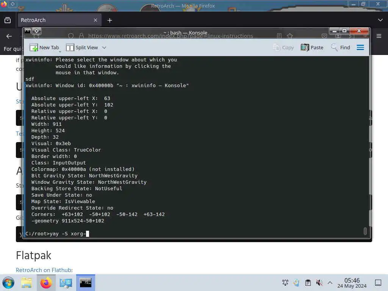
Task: Click the 'Absolute upper-left X: 63' line
Action: pos(71,98)
